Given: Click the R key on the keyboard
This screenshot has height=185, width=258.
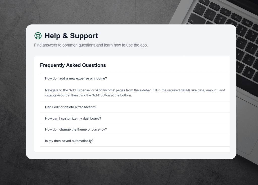Looking at the screenshot, I should point(241,43).
